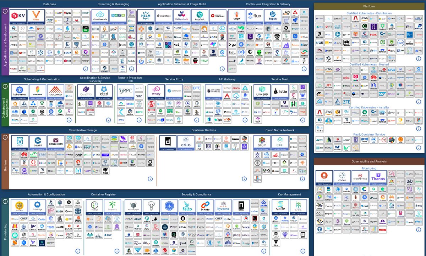This screenshot has height=256, width=426.
Task: Select the KubeVirt card
Action: pyautogui.click(x=199, y=17)
